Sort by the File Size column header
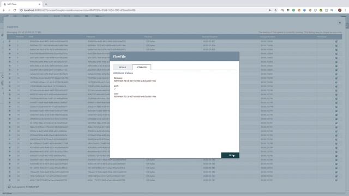 coord(148,36)
